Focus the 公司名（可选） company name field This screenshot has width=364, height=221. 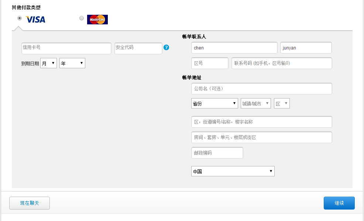coord(262,89)
